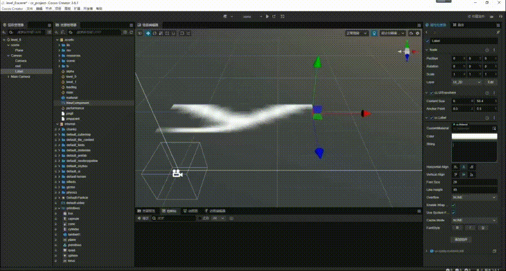
Task: Toggle cc.UITransform component enabled checkbox
Action: [x=431, y=93]
